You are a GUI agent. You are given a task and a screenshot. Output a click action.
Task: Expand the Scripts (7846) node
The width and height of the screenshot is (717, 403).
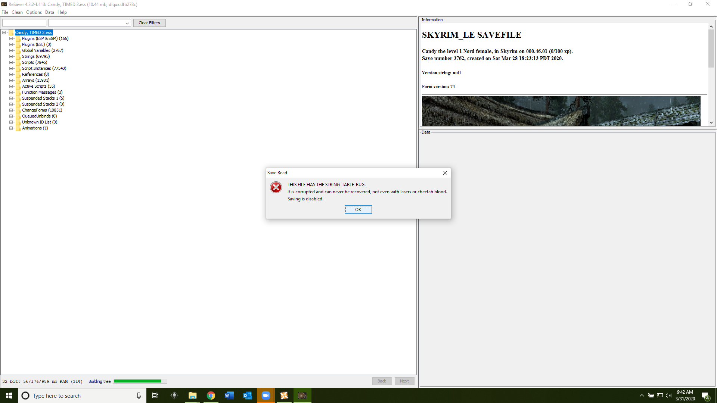11,63
